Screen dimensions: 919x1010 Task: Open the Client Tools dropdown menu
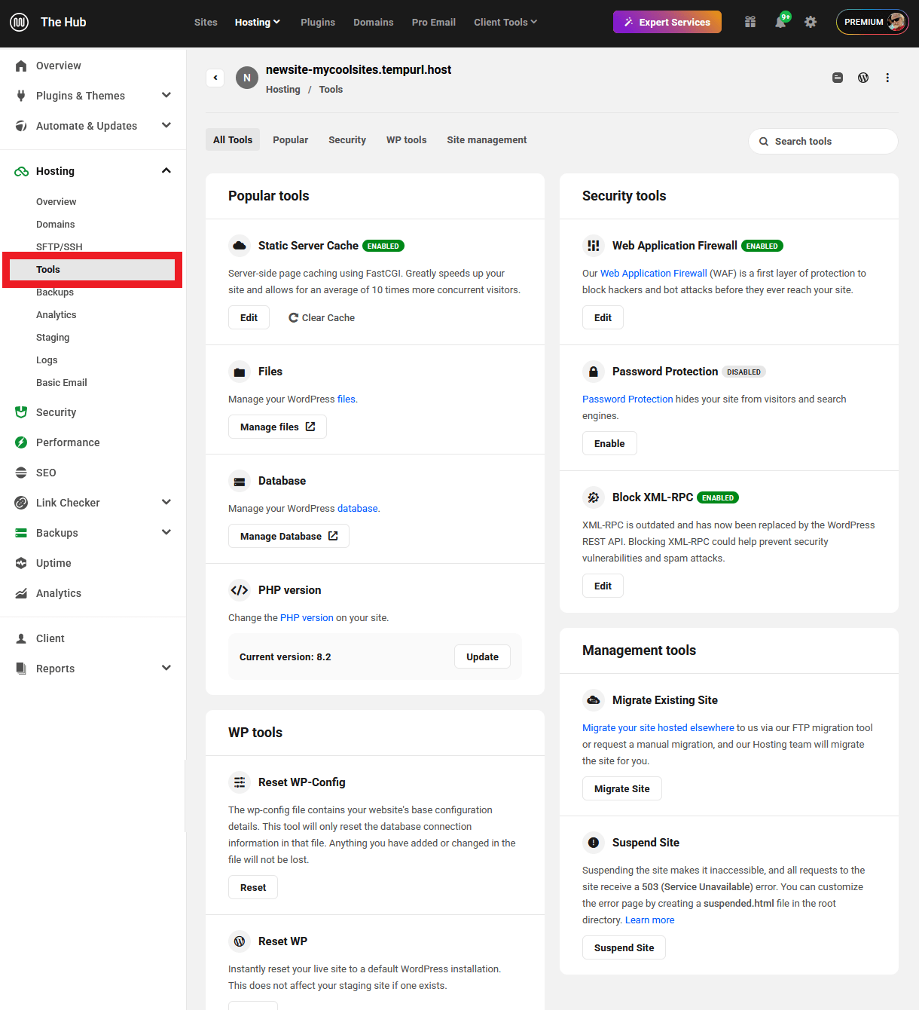coord(505,22)
